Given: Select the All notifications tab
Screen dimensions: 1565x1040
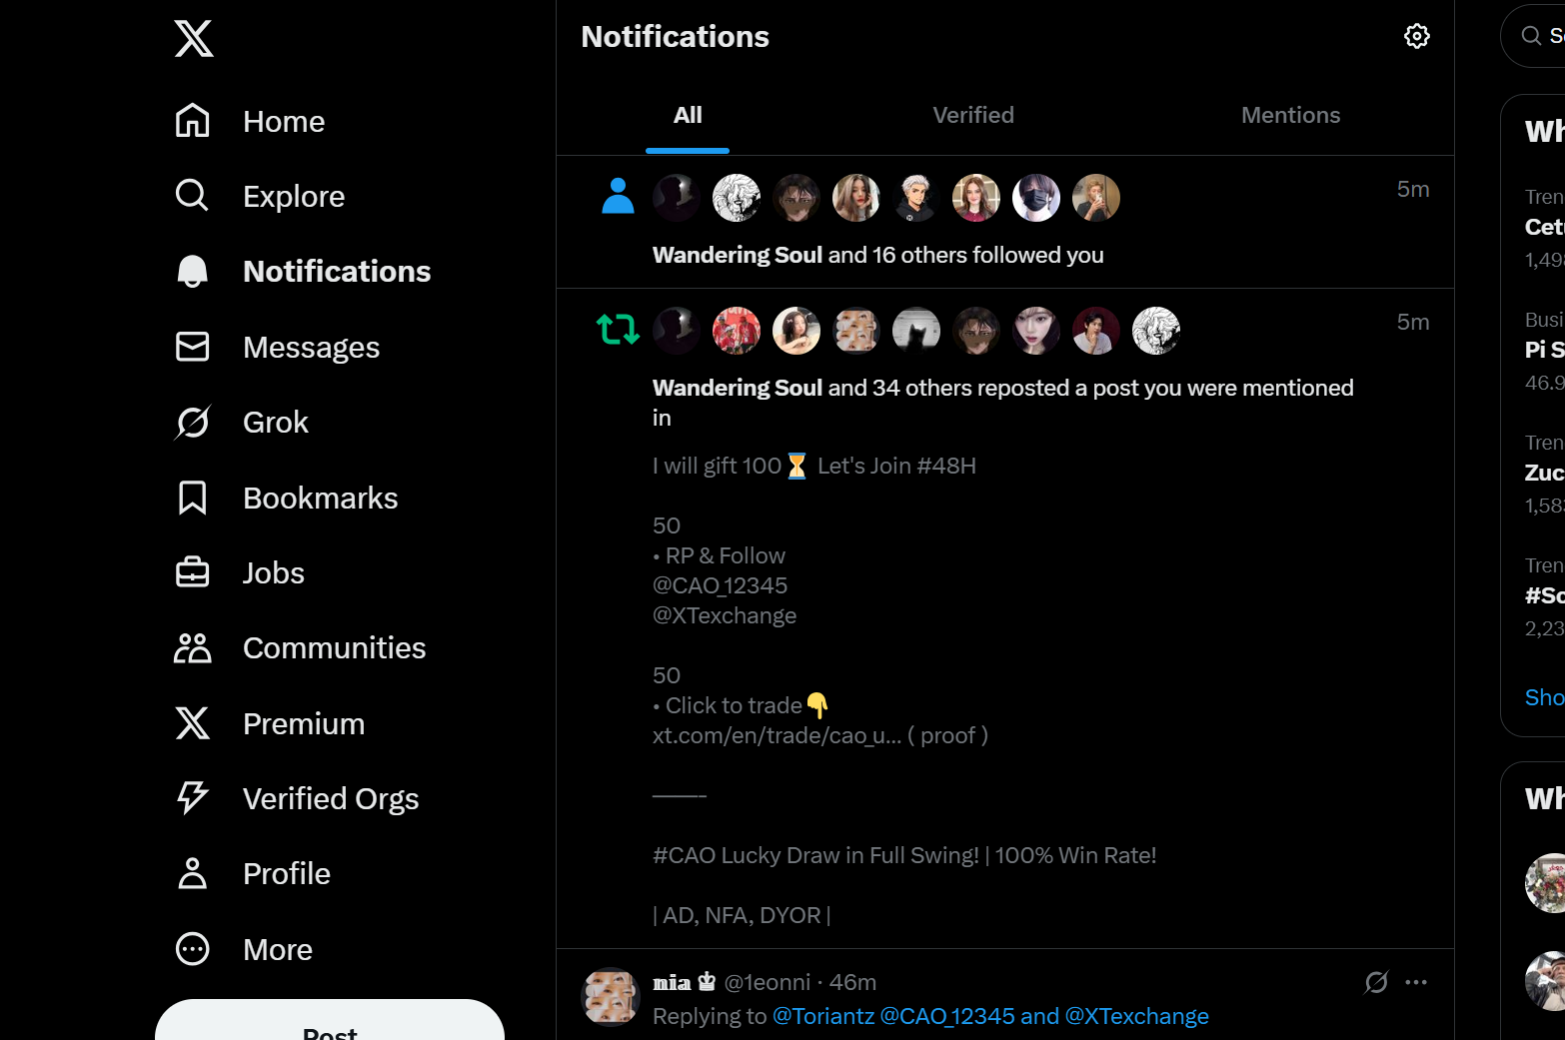Looking at the screenshot, I should [x=688, y=115].
